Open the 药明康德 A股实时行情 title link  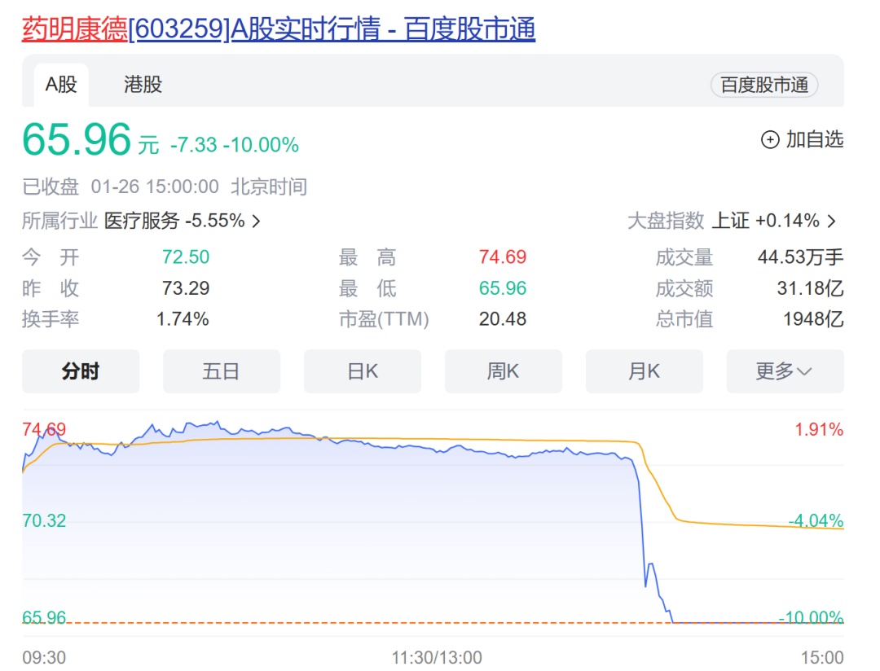(279, 29)
